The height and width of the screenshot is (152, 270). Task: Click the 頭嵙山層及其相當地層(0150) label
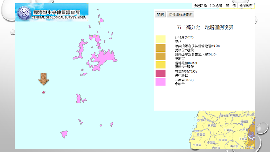pos(196,54)
